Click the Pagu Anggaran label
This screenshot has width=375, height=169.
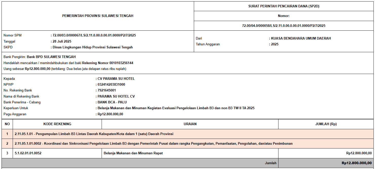coord(15,114)
